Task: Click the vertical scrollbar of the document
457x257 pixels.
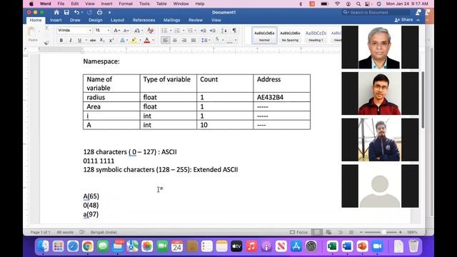Action: [x=423, y=99]
